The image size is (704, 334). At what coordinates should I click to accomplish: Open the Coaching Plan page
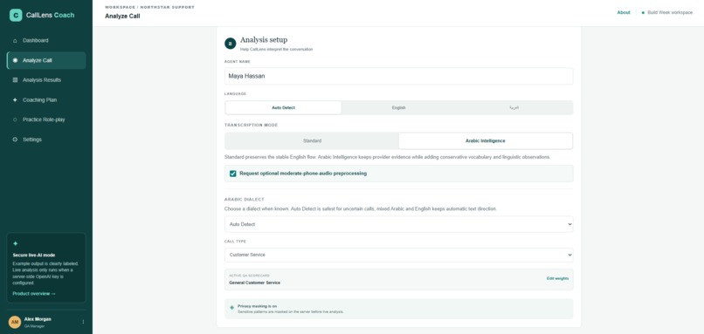pyautogui.click(x=46, y=100)
